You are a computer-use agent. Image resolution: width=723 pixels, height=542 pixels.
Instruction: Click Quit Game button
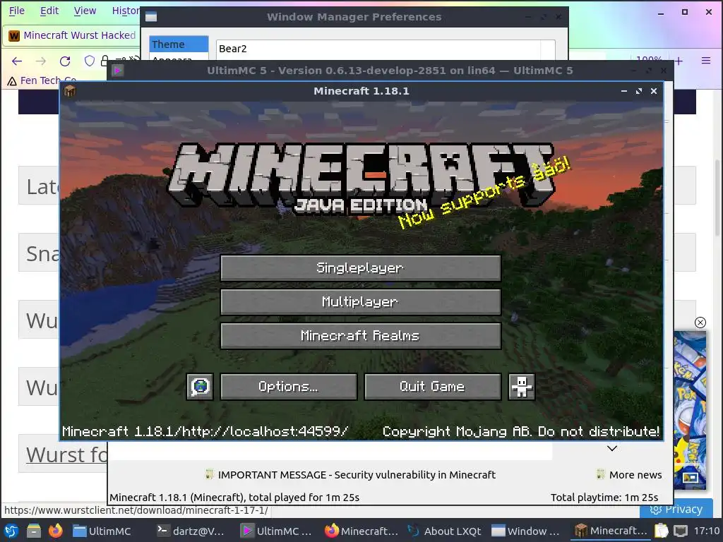[433, 386]
